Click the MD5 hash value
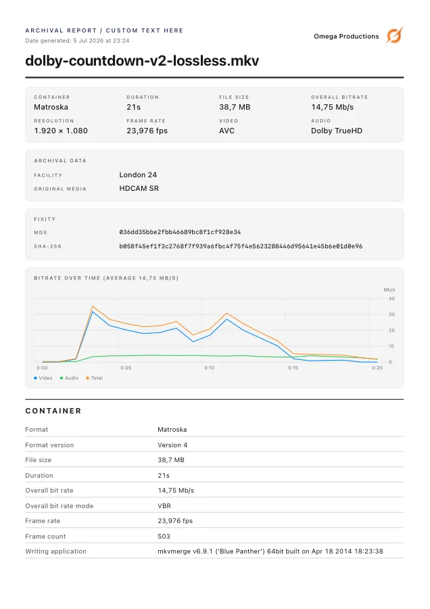The width and height of the screenshot is (430, 609). 180,232
